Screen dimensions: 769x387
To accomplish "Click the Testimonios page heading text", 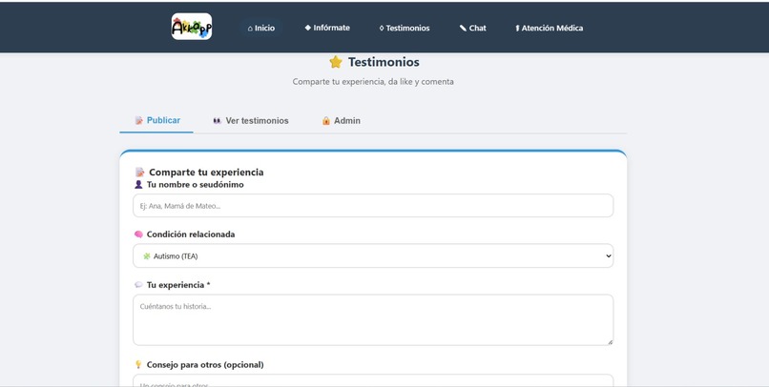I will [x=384, y=62].
